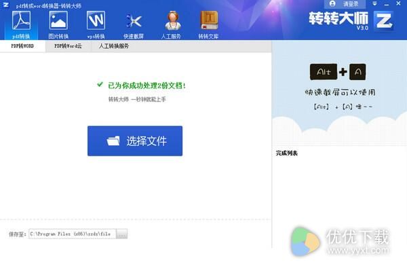Click the save path input field
This screenshot has width=407, height=265.
[x=73, y=234]
